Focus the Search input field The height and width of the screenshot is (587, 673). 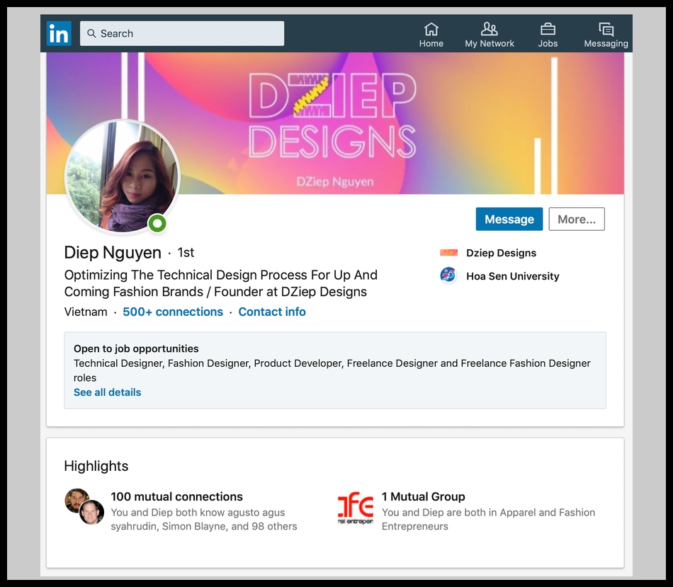coord(182,33)
